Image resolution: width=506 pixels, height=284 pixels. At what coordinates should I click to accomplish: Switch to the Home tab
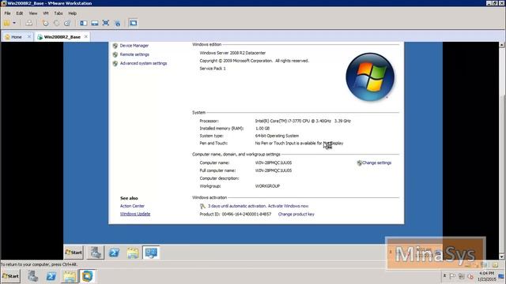click(x=16, y=37)
